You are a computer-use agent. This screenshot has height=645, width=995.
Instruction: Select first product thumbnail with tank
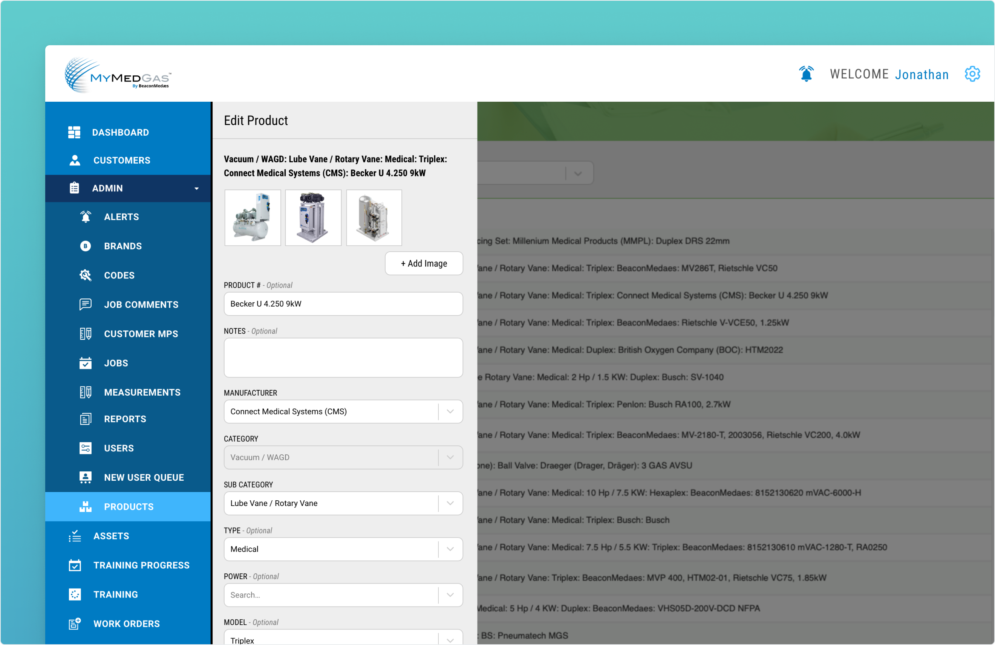(253, 218)
